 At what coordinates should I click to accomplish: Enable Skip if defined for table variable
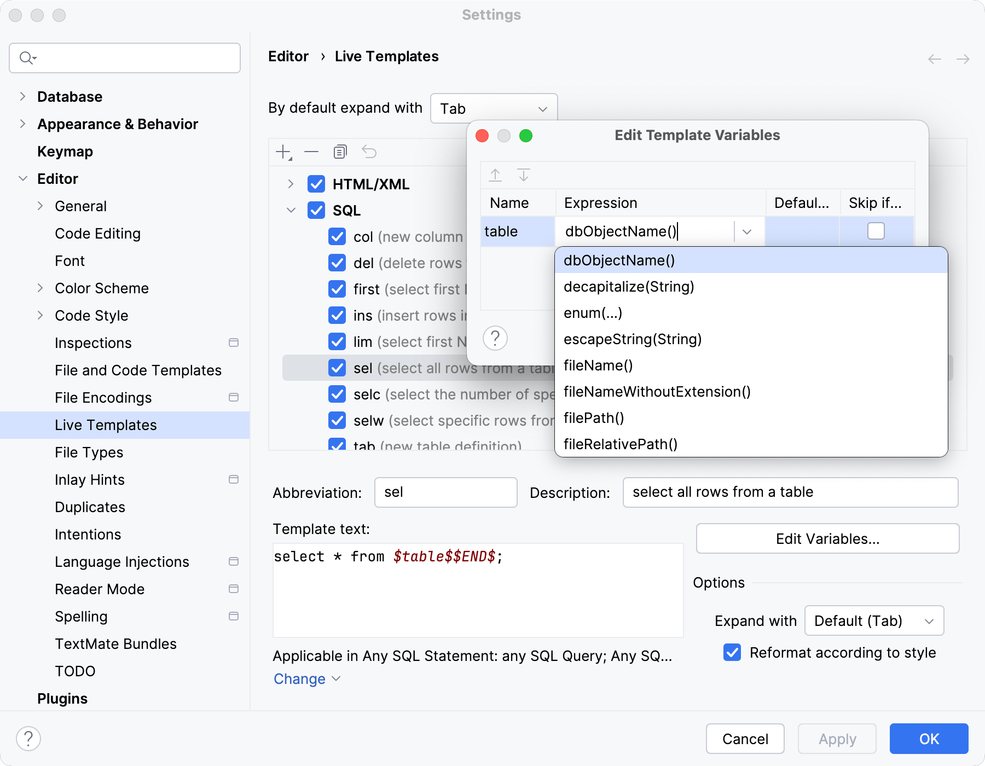(875, 231)
